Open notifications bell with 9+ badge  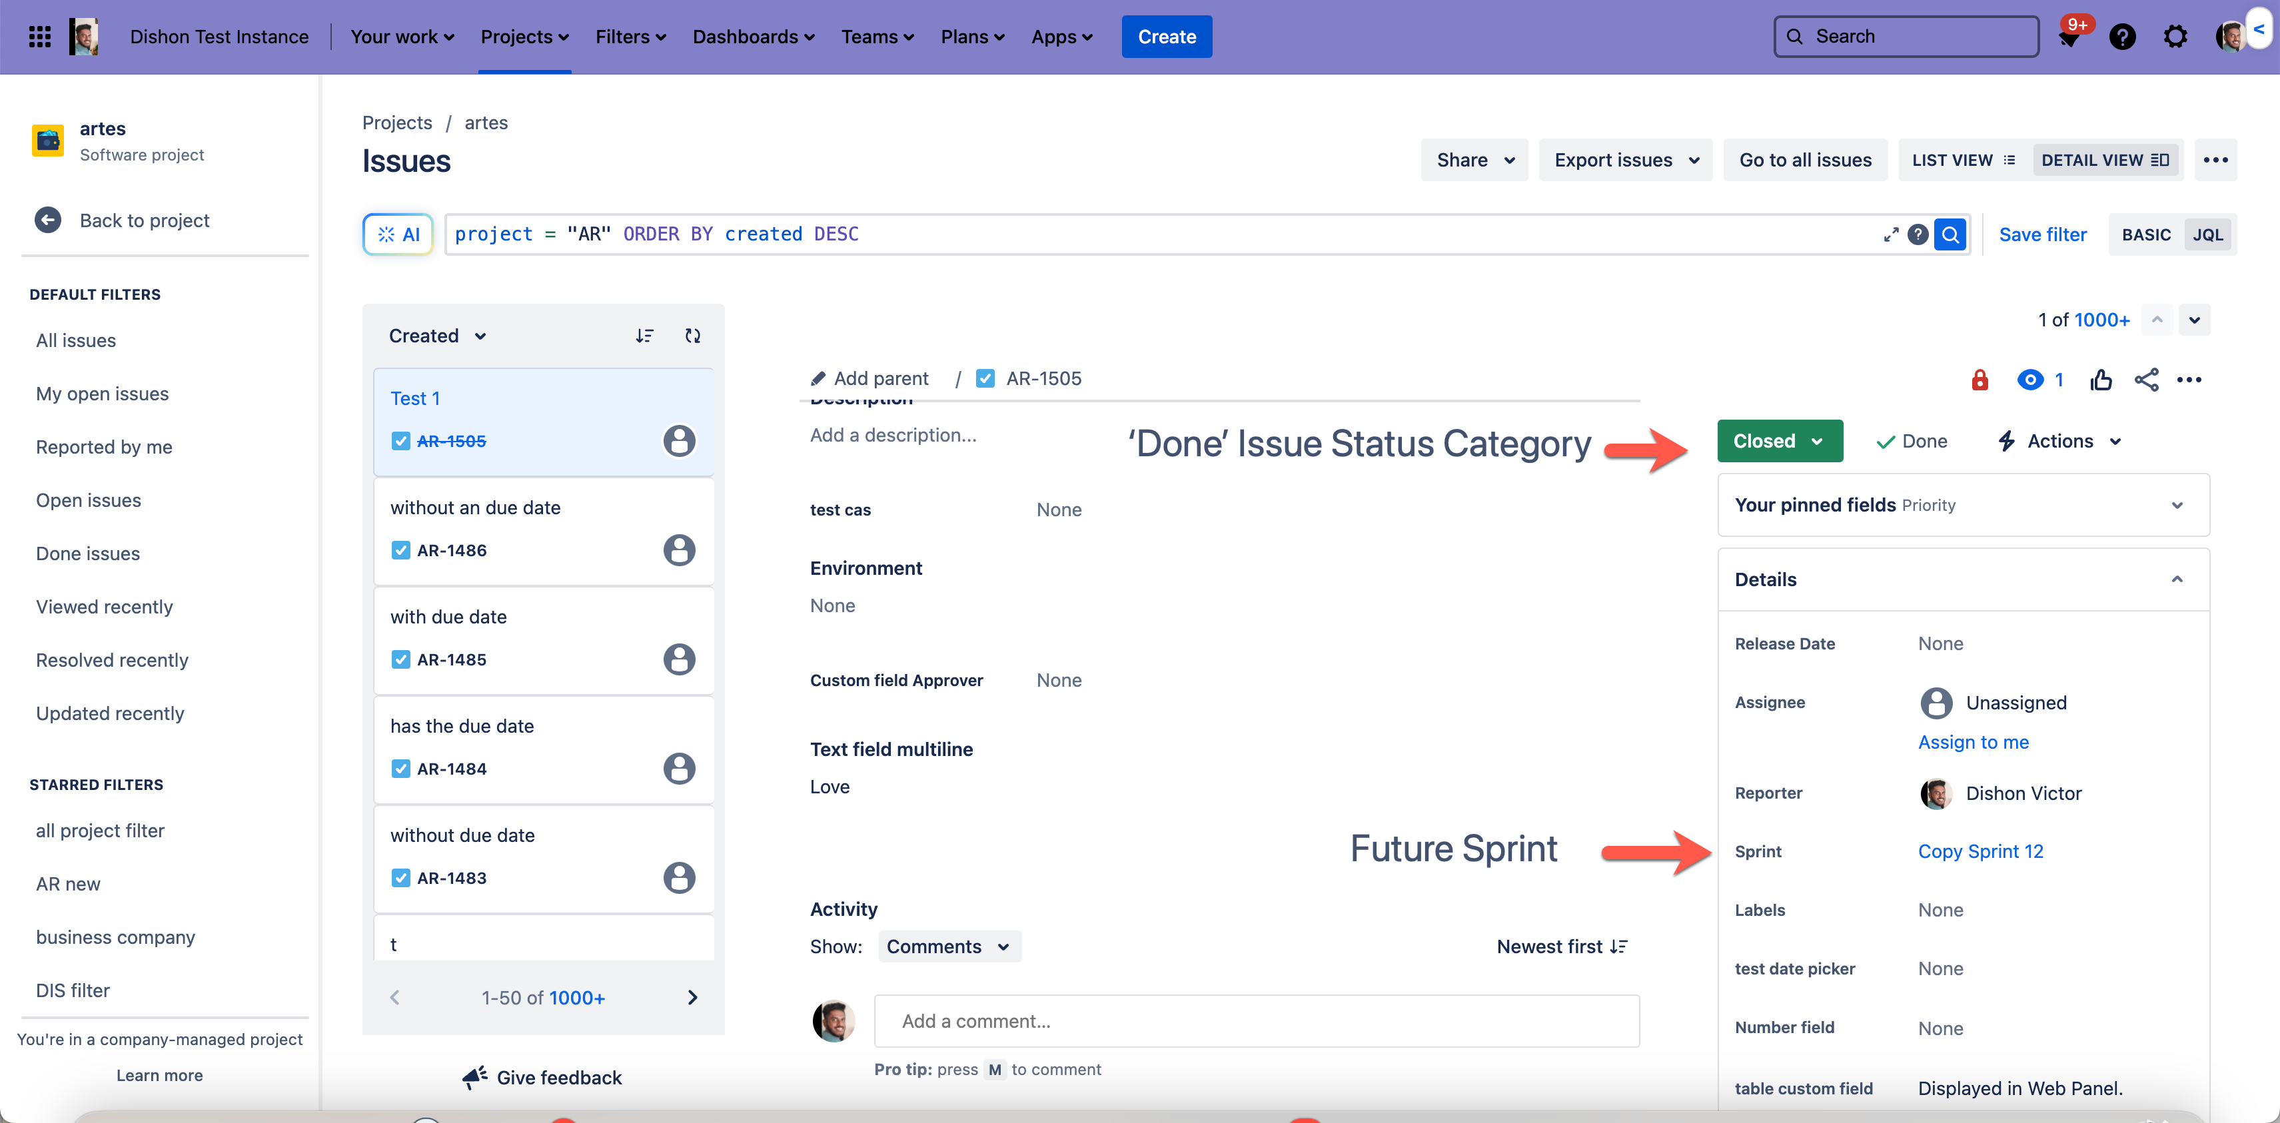2069,37
